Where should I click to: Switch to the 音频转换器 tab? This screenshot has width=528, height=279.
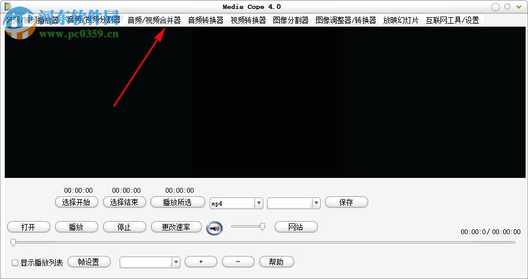tap(206, 20)
